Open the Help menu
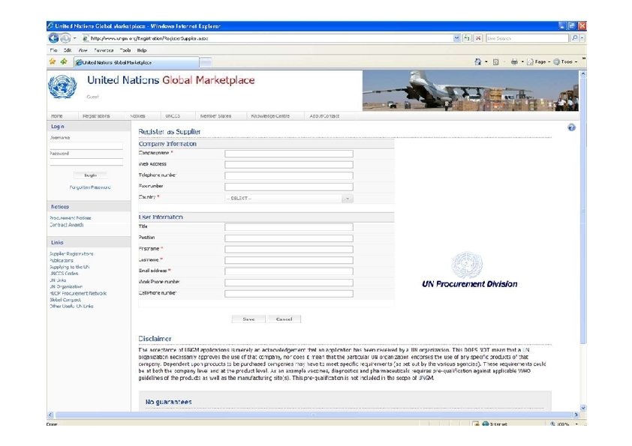The width and height of the screenshot is (632, 446). [142, 50]
